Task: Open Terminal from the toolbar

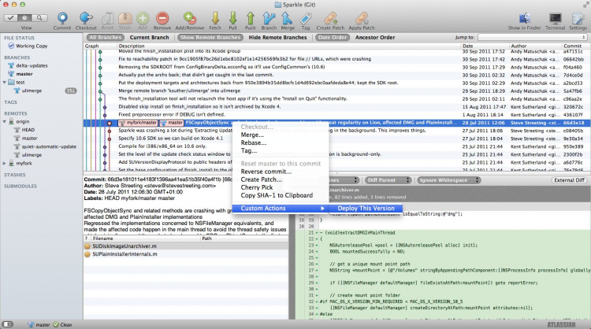Action: tap(555, 16)
